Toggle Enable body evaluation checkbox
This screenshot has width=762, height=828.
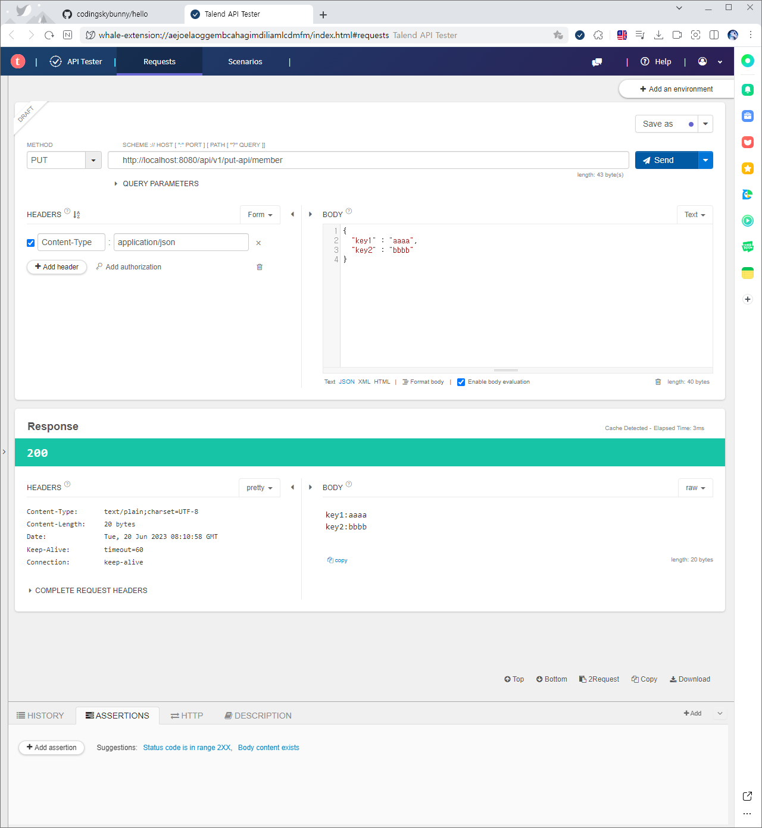tap(461, 382)
